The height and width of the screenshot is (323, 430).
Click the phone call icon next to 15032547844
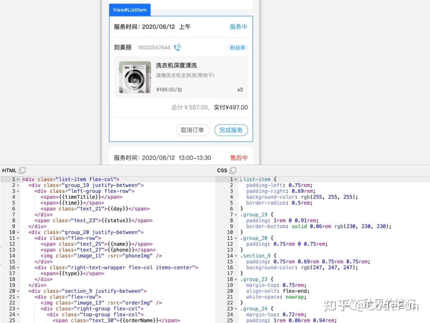[178, 48]
